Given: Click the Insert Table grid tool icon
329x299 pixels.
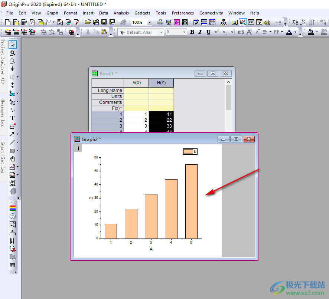Looking at the screenshot, I should coord(13,265).
